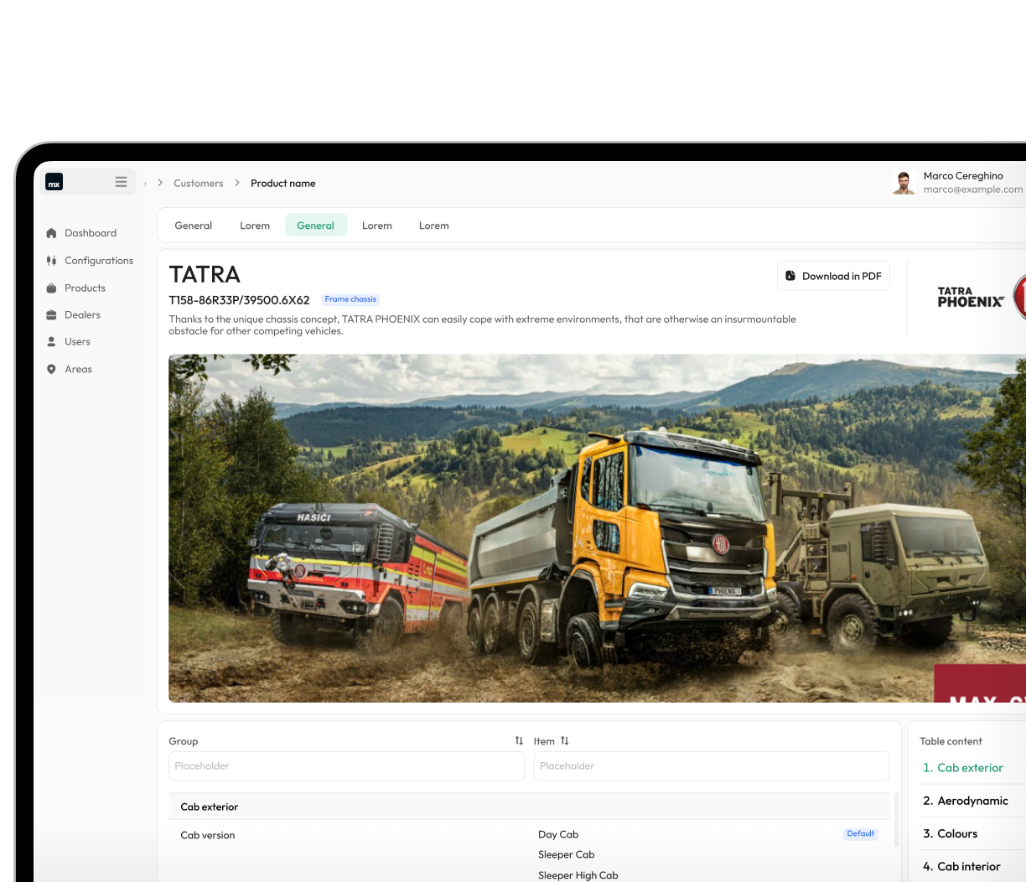Click the Products bag icon
1026x882 pixels.
tap(51, 288)
